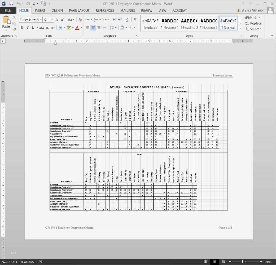
Task: Click the Paste clipboard icon
Action: 6,20
